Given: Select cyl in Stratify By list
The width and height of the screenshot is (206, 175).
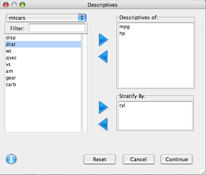Looking at the screenshot, I should pos(155,105).
